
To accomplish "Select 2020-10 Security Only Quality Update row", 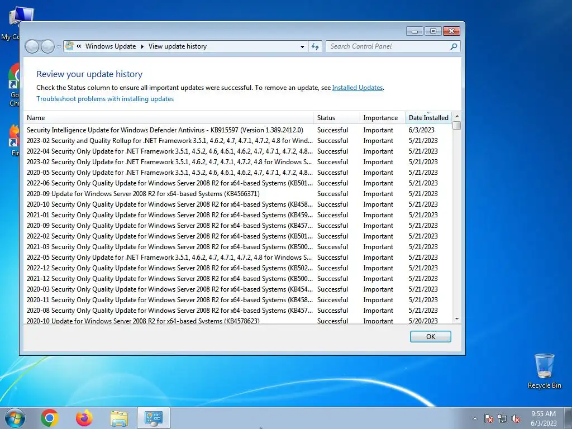I will point(238,204).
